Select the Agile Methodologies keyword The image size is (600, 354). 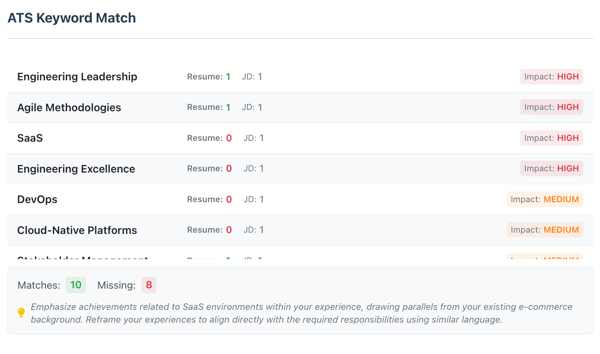coord(69,108)
